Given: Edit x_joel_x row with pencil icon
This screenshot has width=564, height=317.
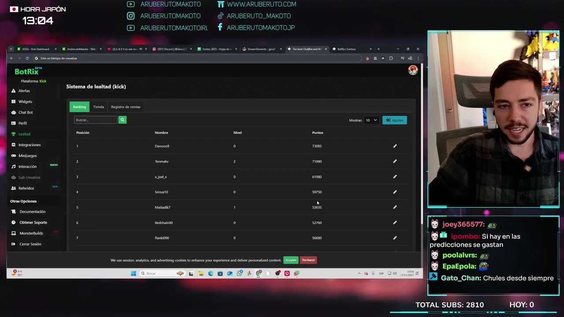Looking at the screenshot, I should [x=395, y=177].
